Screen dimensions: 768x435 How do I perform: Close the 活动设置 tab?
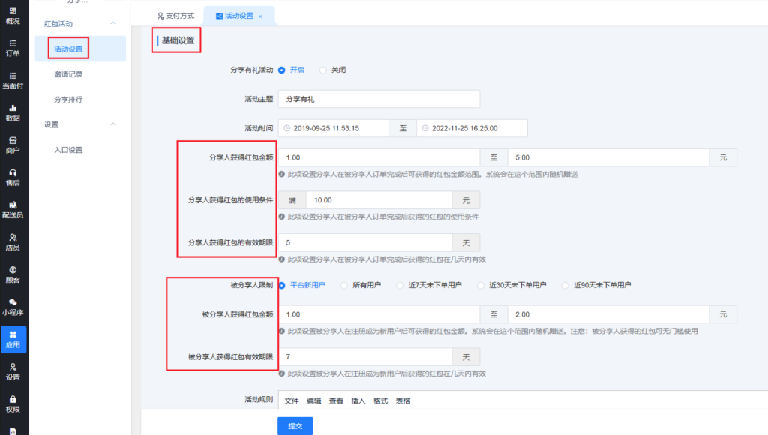tap(260, 16)
